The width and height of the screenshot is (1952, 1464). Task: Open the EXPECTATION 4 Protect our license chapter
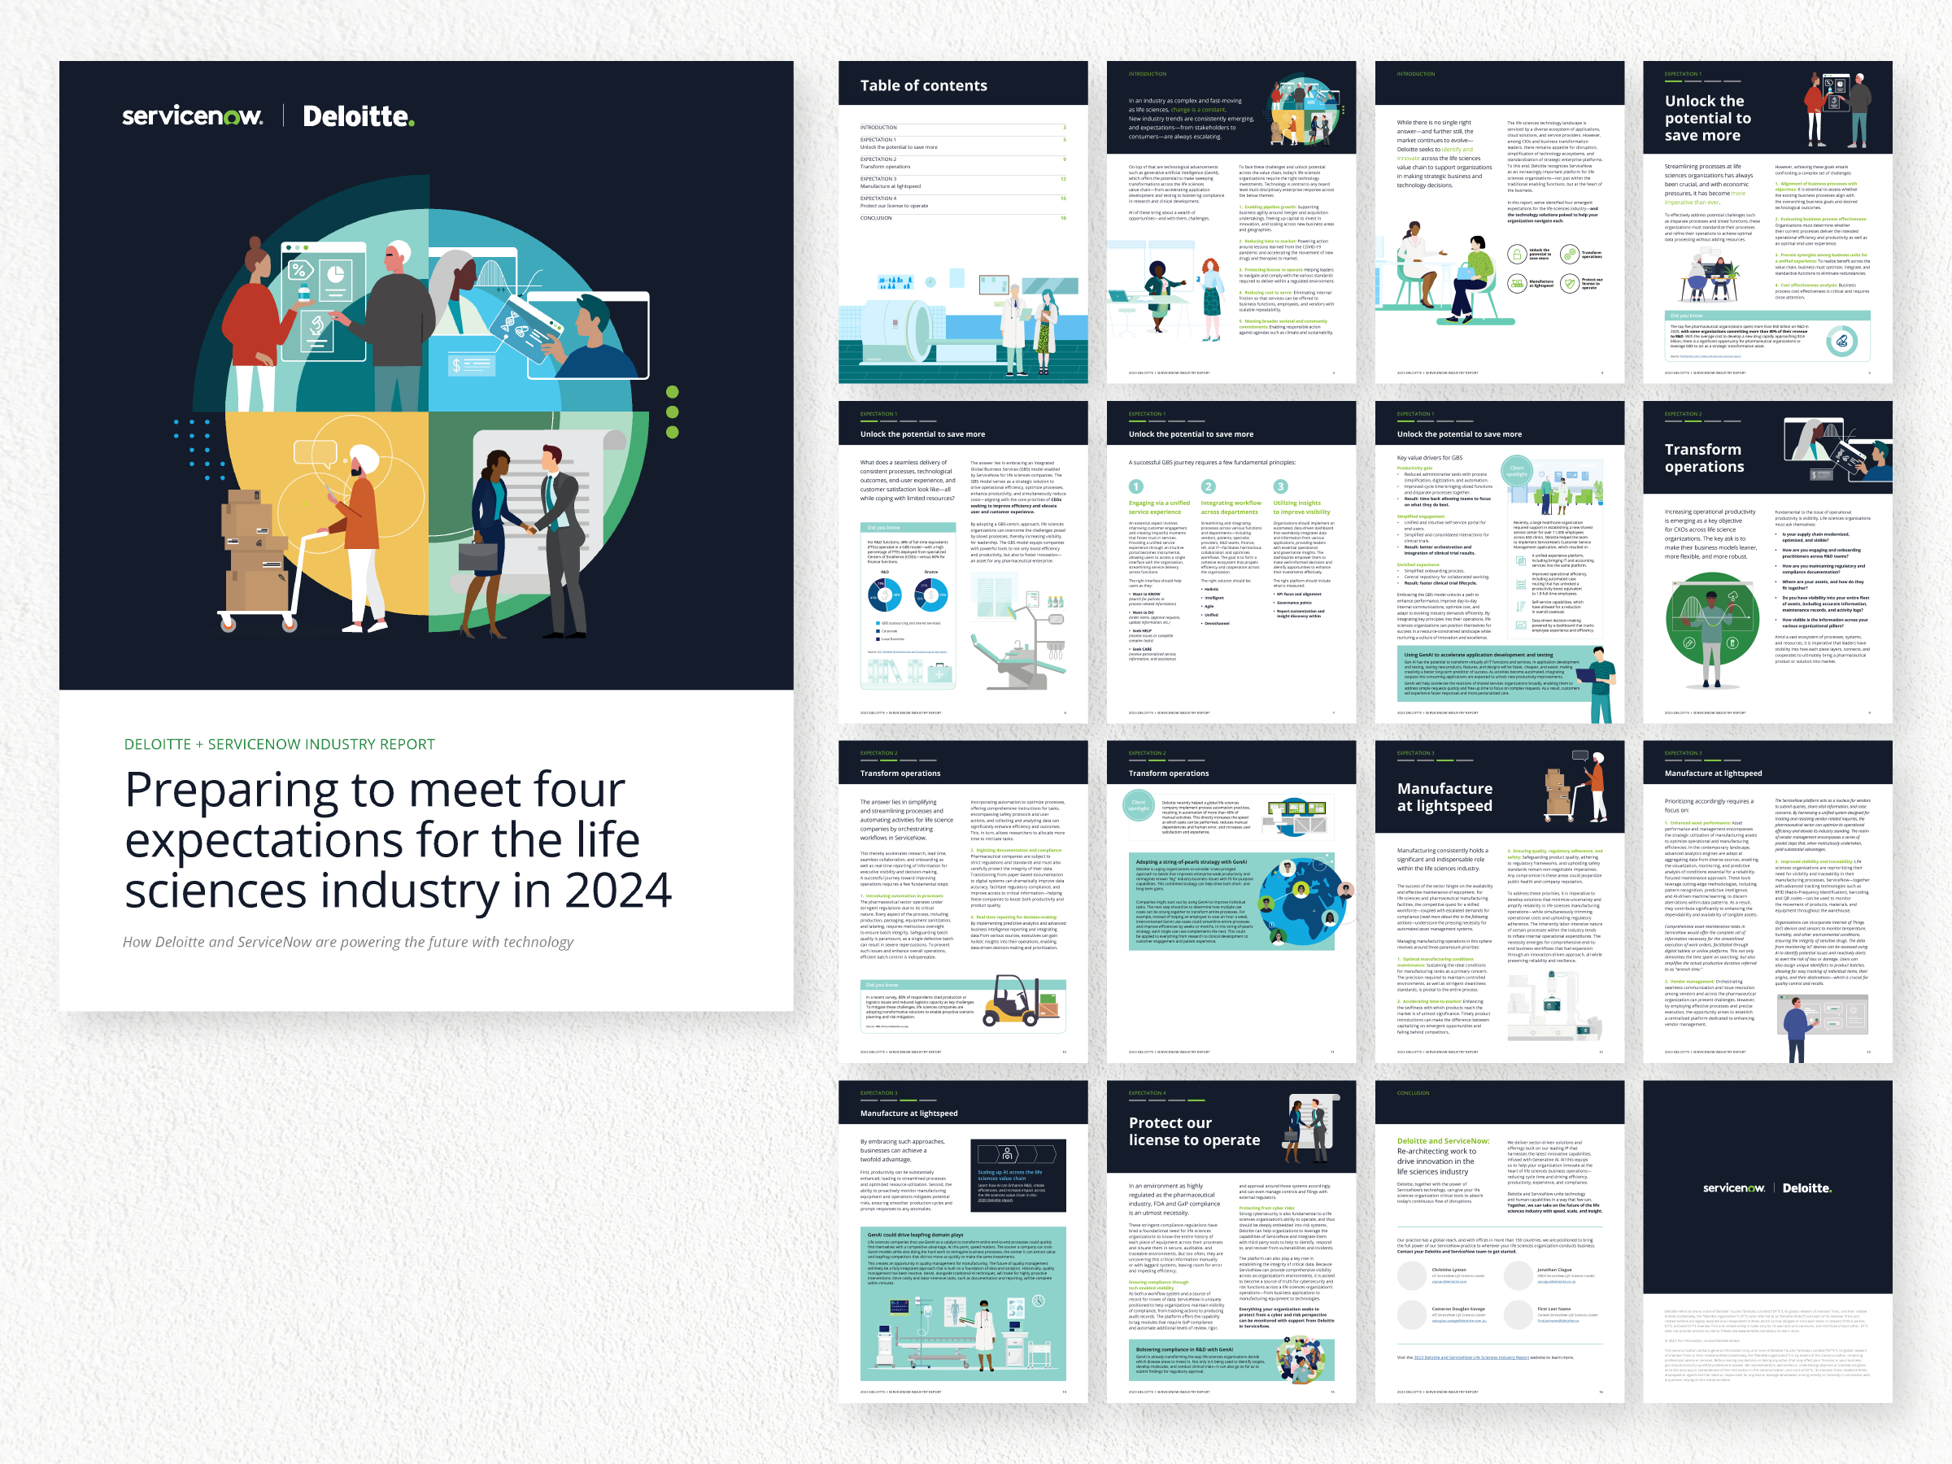coord(879,201)
